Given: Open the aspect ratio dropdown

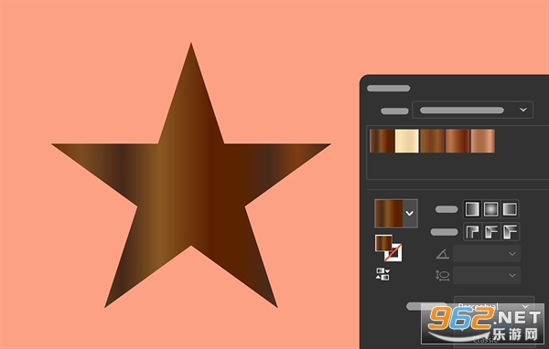Looking at the screenshot, I should click(487, 275).
